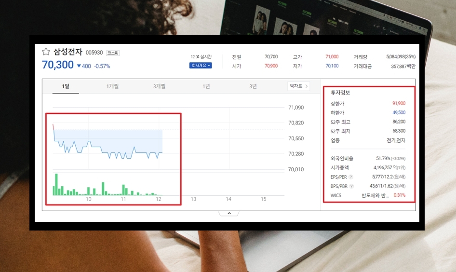Click the 상한가 value 91,900

click(x=399, y=103)
